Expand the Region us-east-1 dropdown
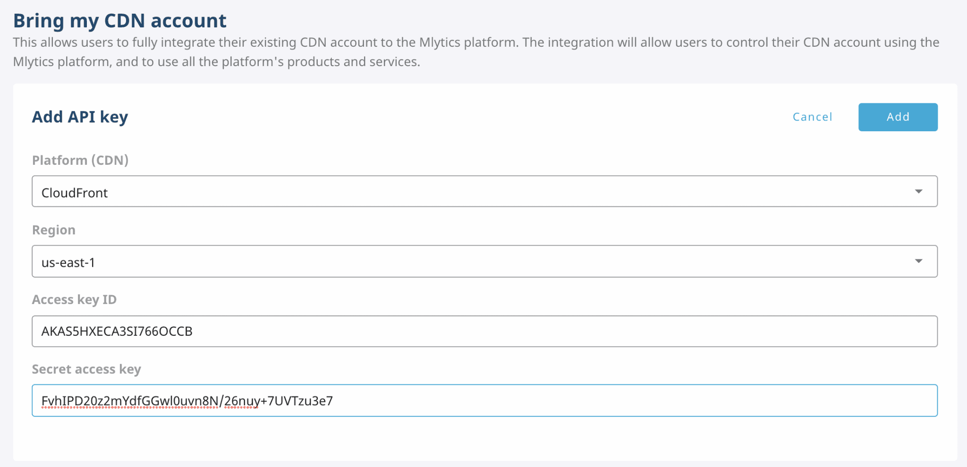967x467 pixels. (484, 261)
